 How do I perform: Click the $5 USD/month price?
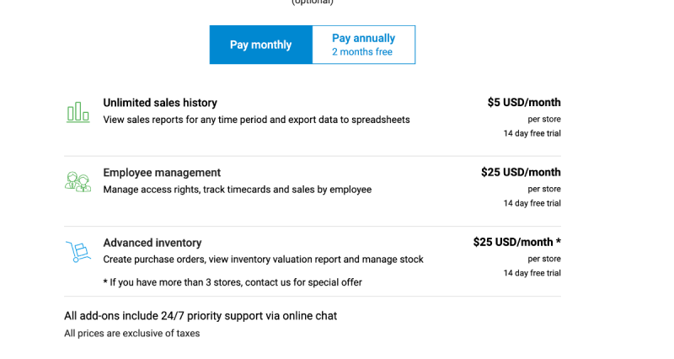point(523,103)
